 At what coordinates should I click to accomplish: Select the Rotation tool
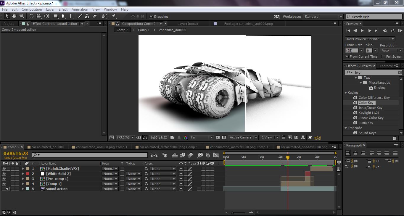point(31,16)
